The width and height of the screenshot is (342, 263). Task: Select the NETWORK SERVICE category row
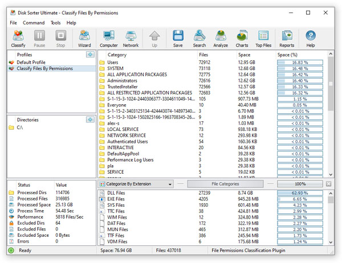click(x=213, y=135)
